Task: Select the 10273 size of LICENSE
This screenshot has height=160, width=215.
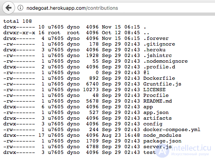Action: (91, 90)
